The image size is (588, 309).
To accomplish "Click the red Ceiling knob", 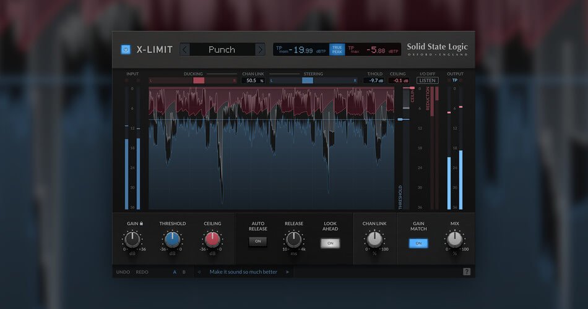I will click(212, 240).
